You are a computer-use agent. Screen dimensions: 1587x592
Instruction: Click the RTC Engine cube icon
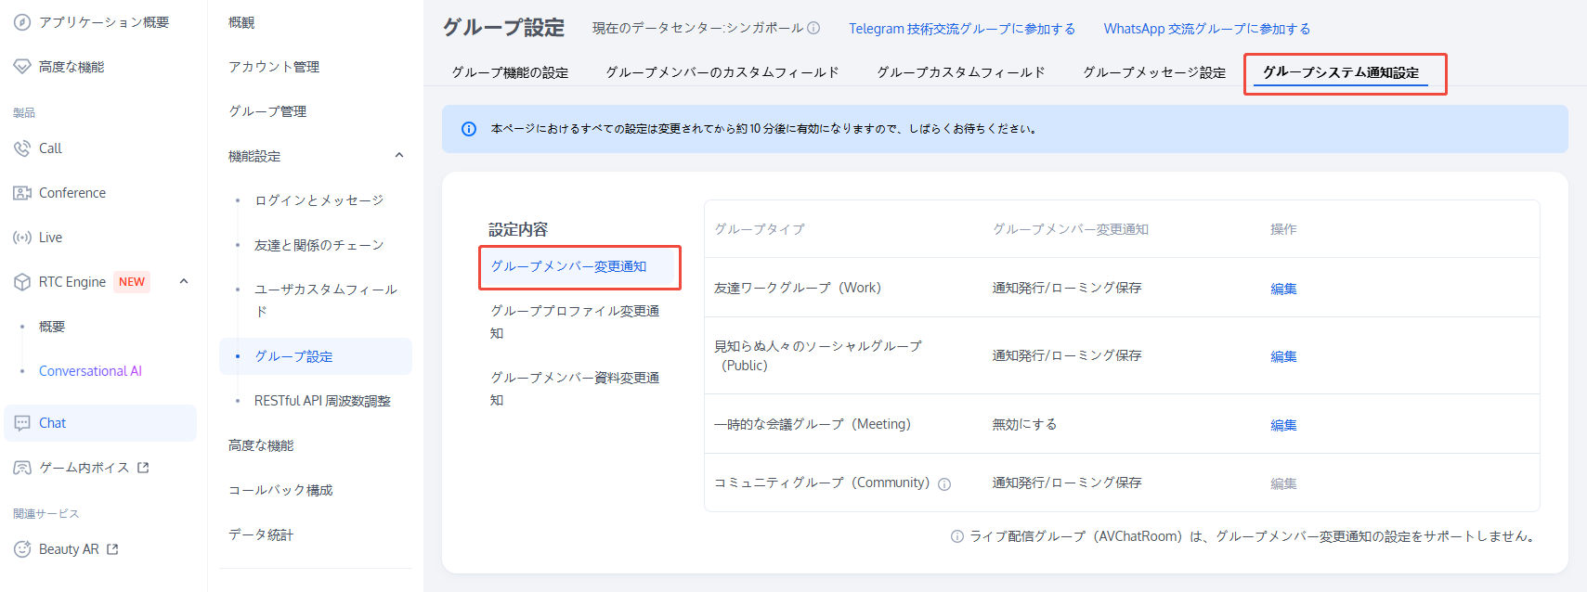[x=22, y=282]
